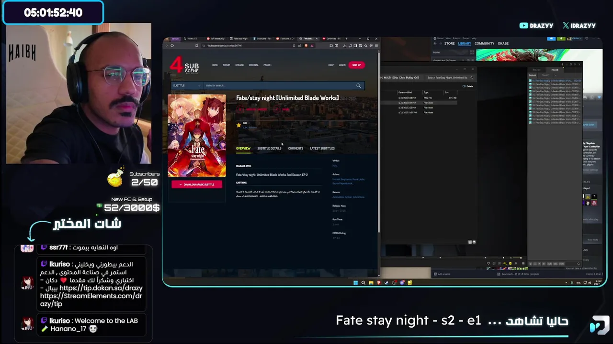Screen dimensions: 613x344
Task: Click the share icon in address bar
Action: 300,45
